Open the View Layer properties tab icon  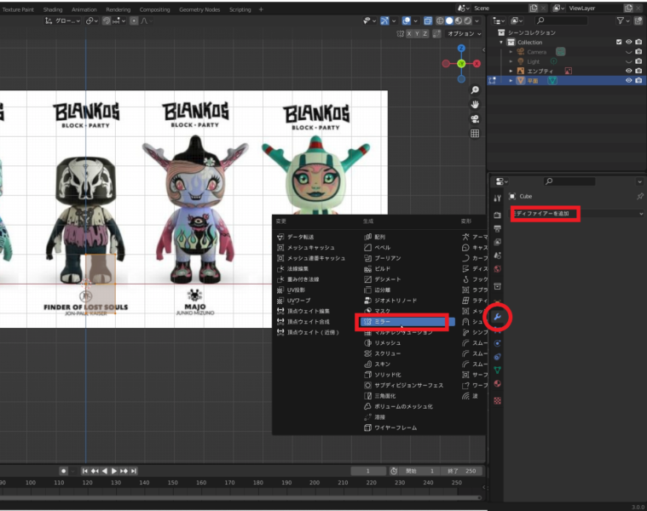[x=498, y=242]
